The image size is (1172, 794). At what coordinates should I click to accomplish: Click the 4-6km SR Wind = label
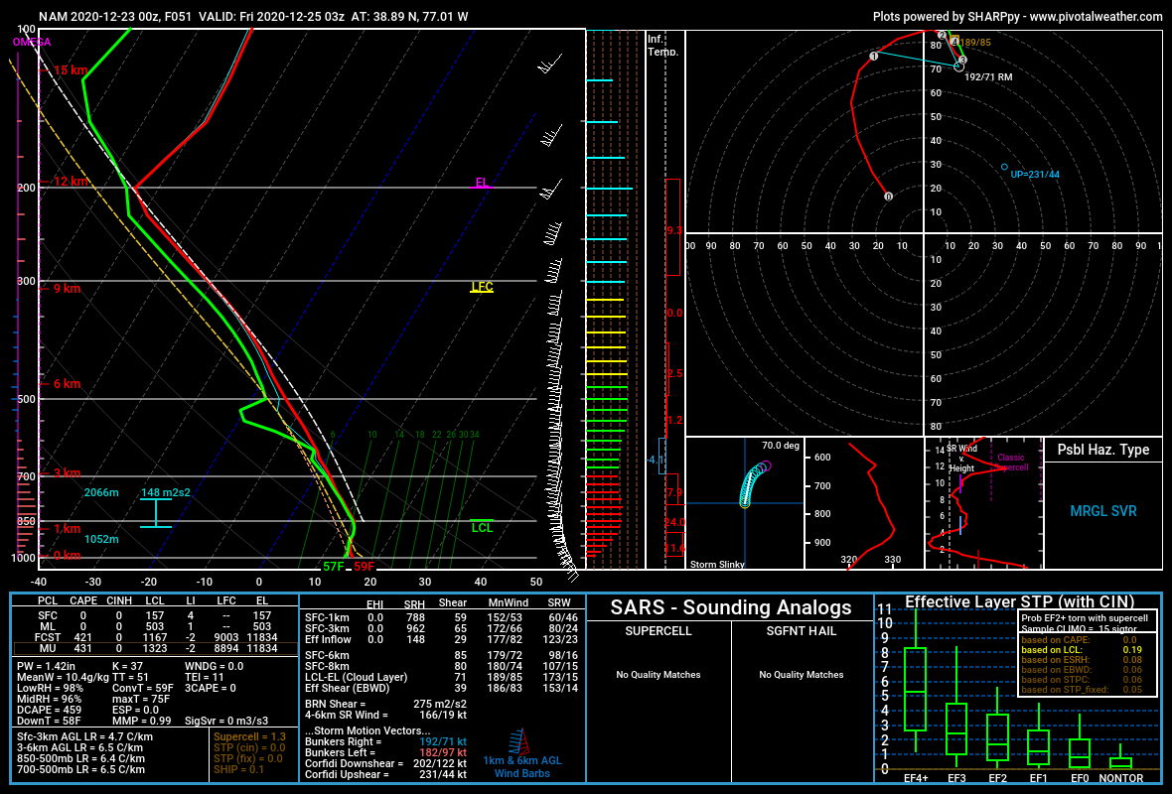pos(347,715)
